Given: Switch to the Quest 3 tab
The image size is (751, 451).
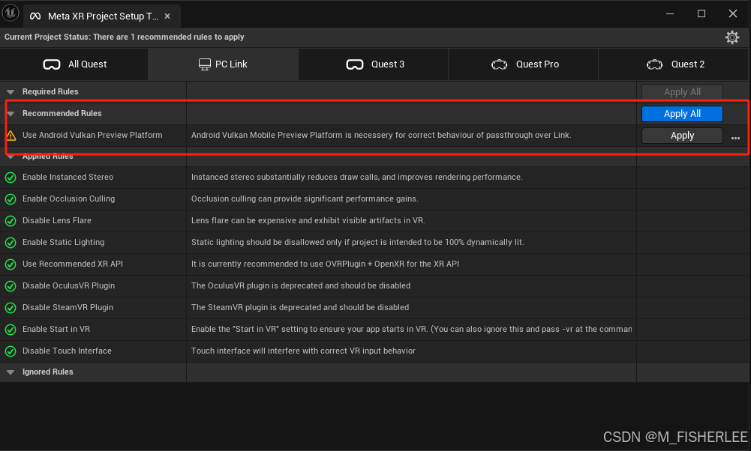Looking at the screenshot, I should [374, 64].
